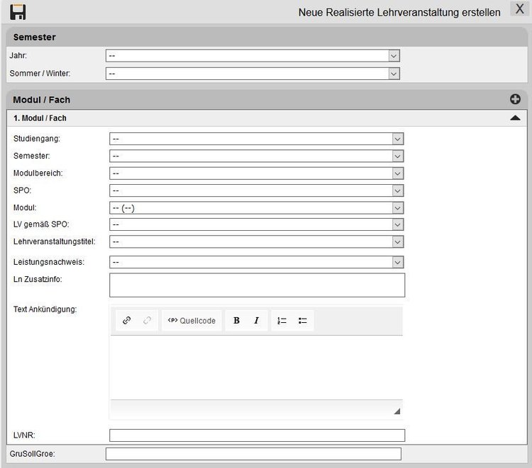The width and height of the screenshot is (532, 468).
Task: Toggle bold formatting in editor
Action: (236, 321)
